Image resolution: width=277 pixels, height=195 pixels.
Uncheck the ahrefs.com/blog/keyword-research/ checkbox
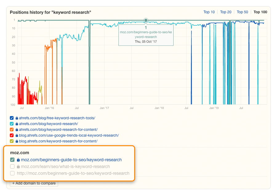point(12,124)
